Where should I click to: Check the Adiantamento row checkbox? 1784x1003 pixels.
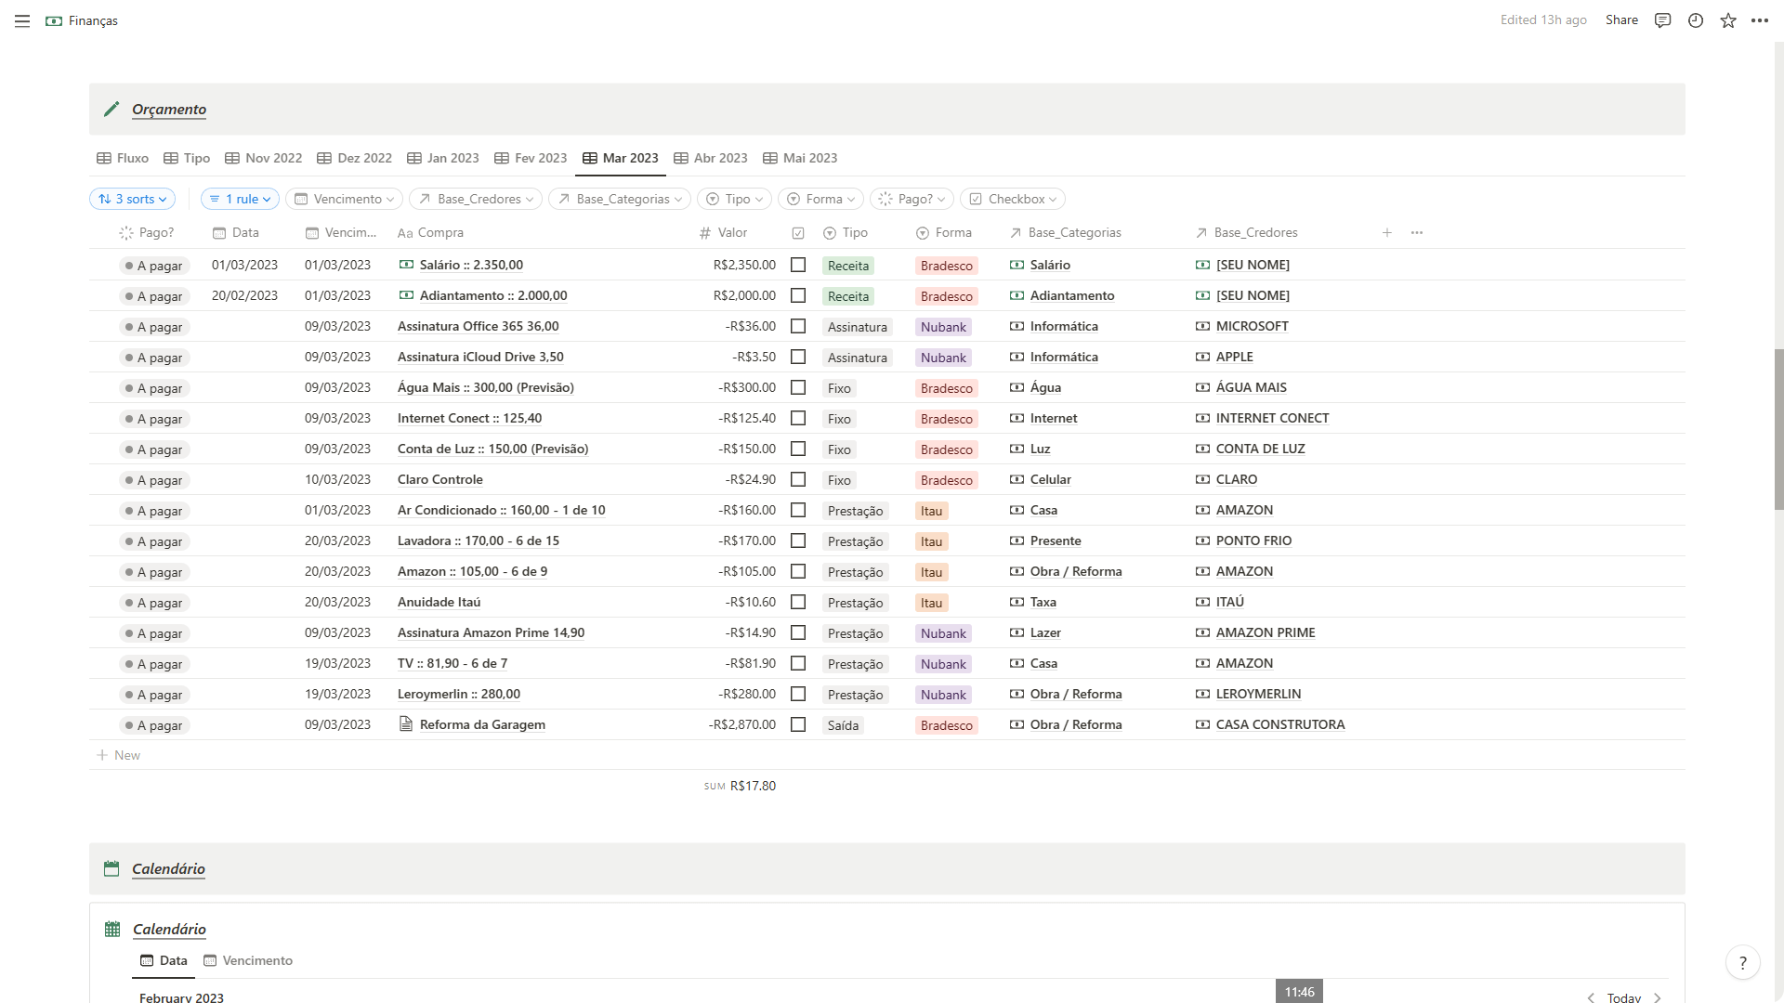[x=798, y=295]
